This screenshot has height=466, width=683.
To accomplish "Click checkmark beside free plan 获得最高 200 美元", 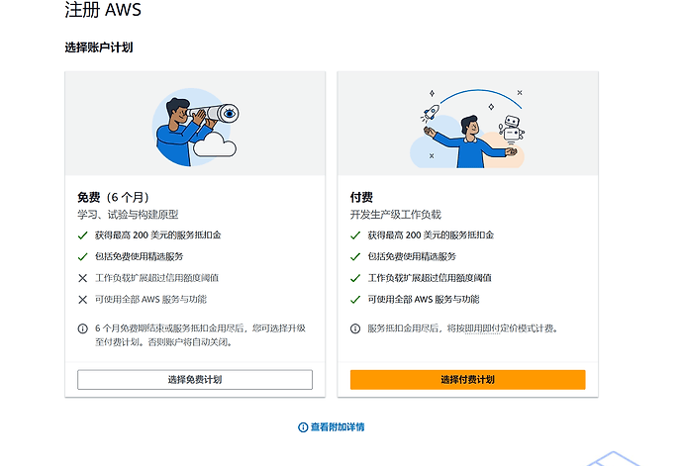I will point(83,235).
